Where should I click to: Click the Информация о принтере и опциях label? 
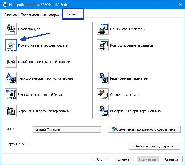point(136,111)
